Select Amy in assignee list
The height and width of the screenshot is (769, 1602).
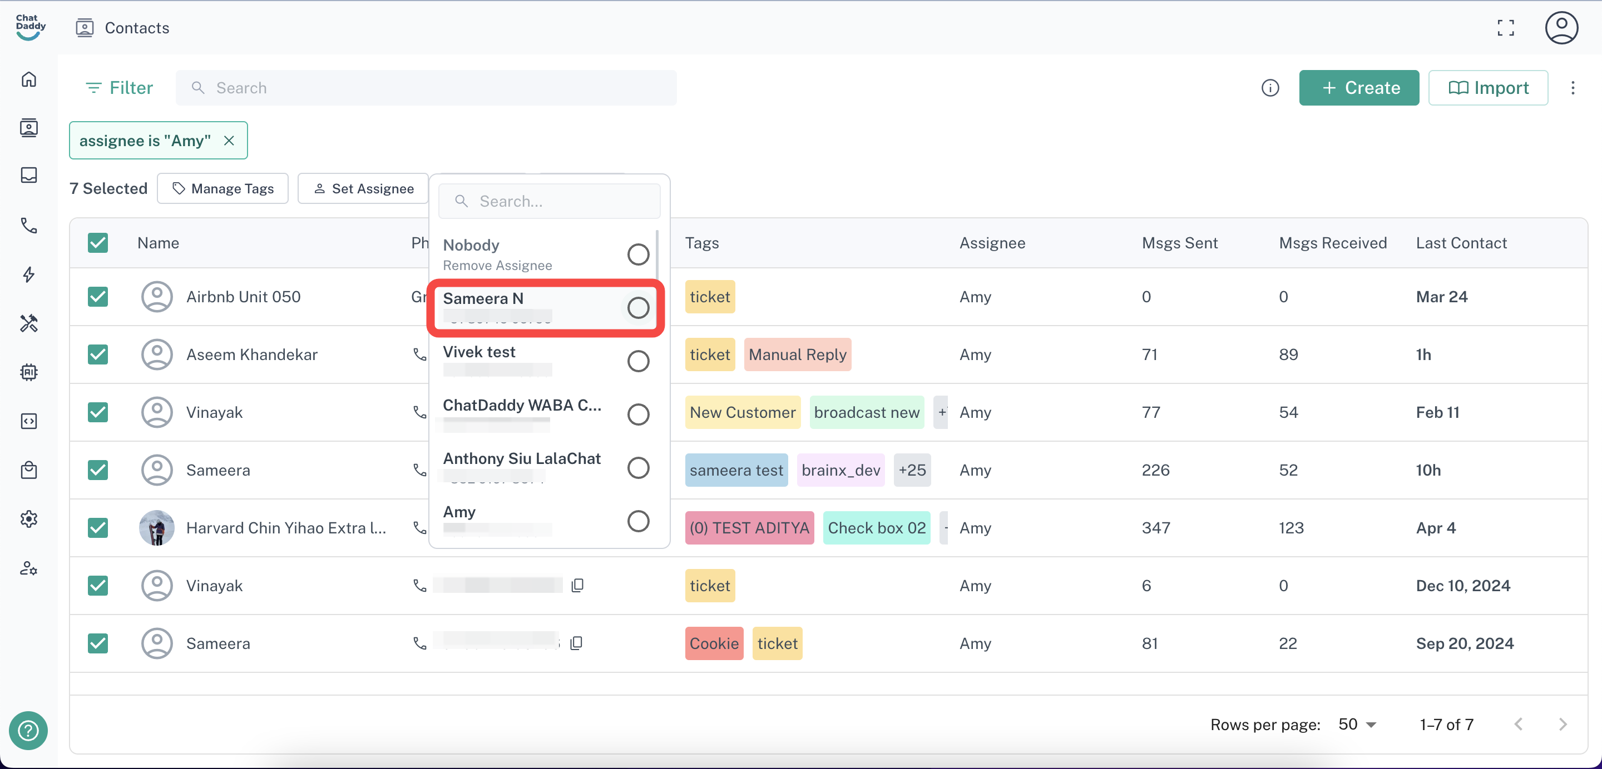click(638, 521)
